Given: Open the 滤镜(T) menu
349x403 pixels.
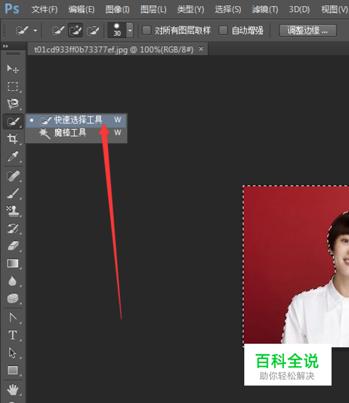Looking at the screenshot, I should pyautogui.click(x=265, y=10).
